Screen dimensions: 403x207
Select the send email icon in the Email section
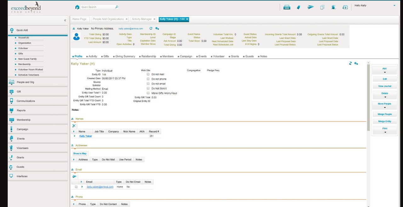(x=74, y=176)
